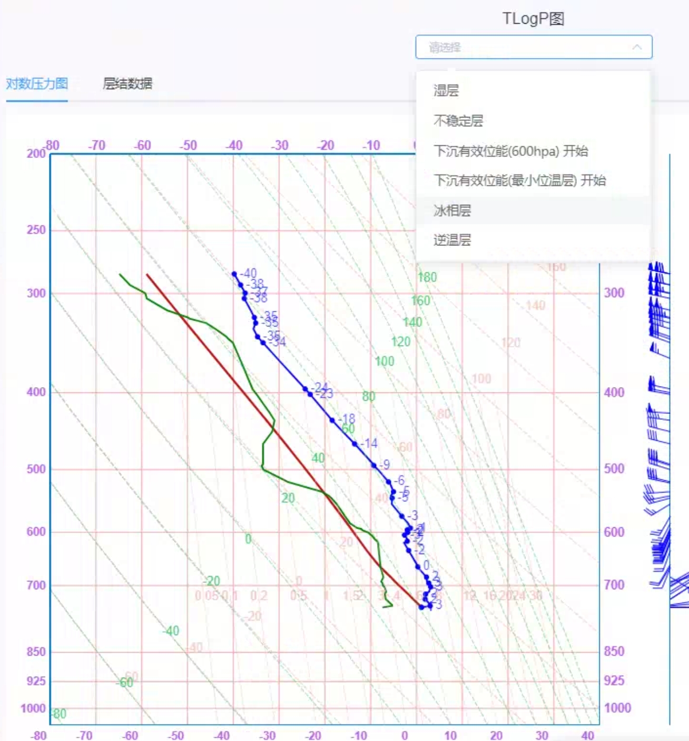Pick 下沉有效位能(最小位温层) 开始 option
The image size is (689, 741).
click(x=533, y=181)
